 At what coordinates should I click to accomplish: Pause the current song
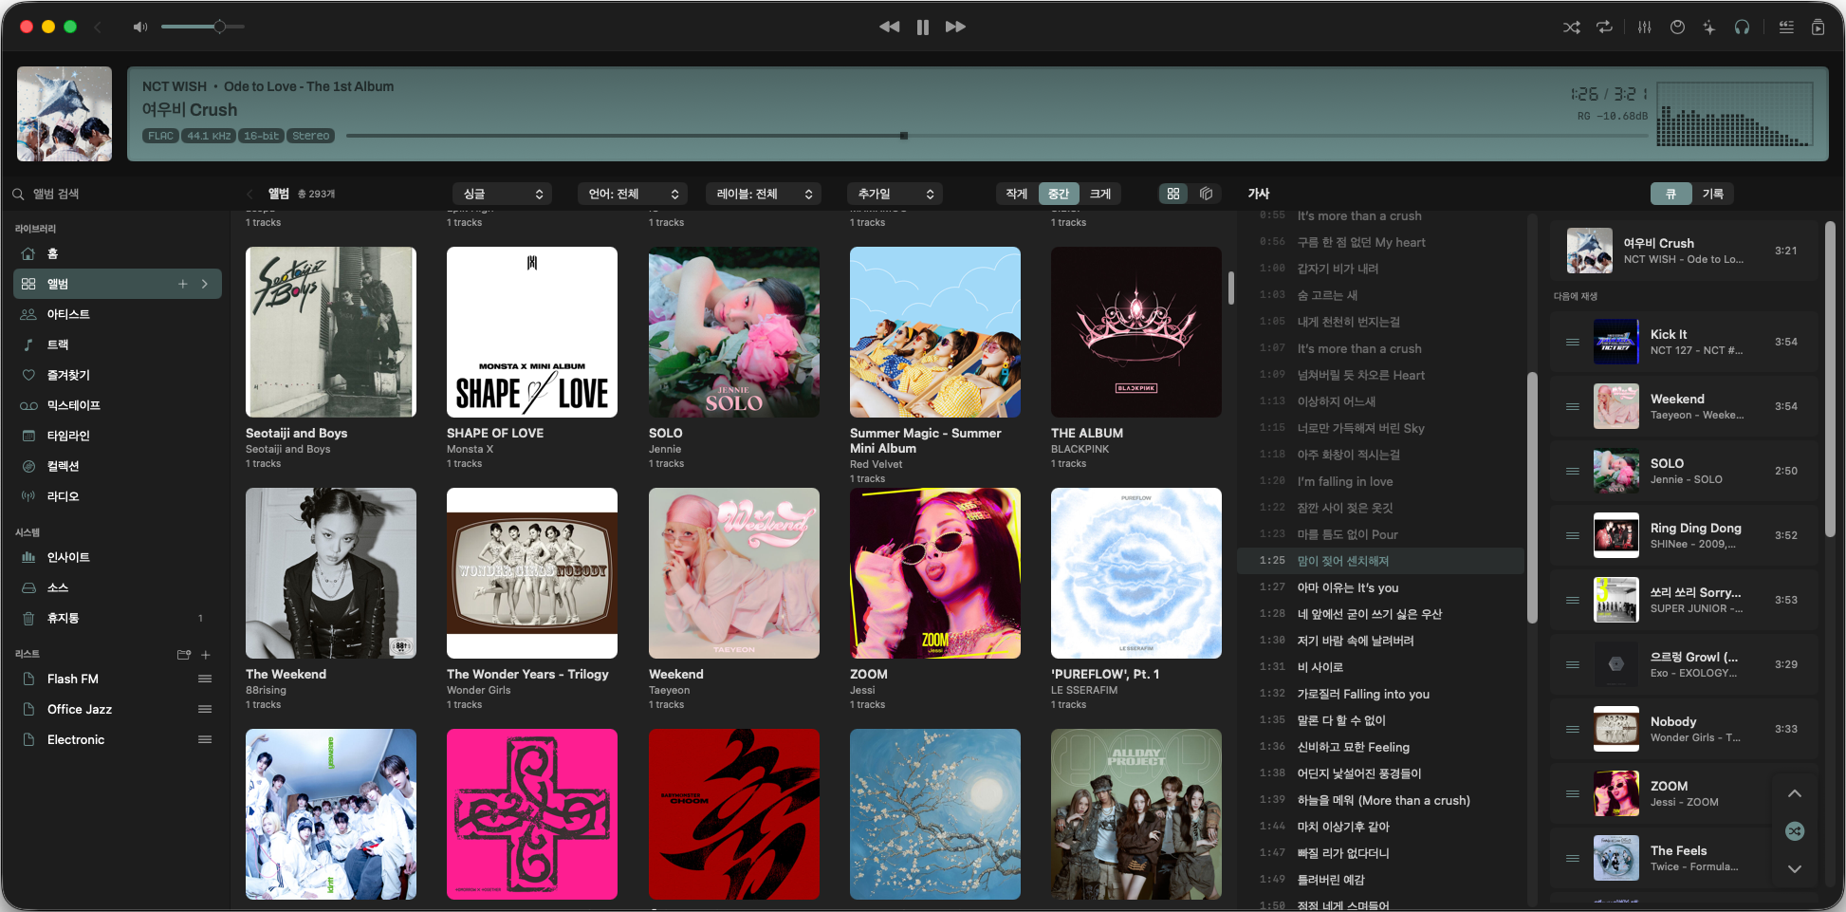923,27
